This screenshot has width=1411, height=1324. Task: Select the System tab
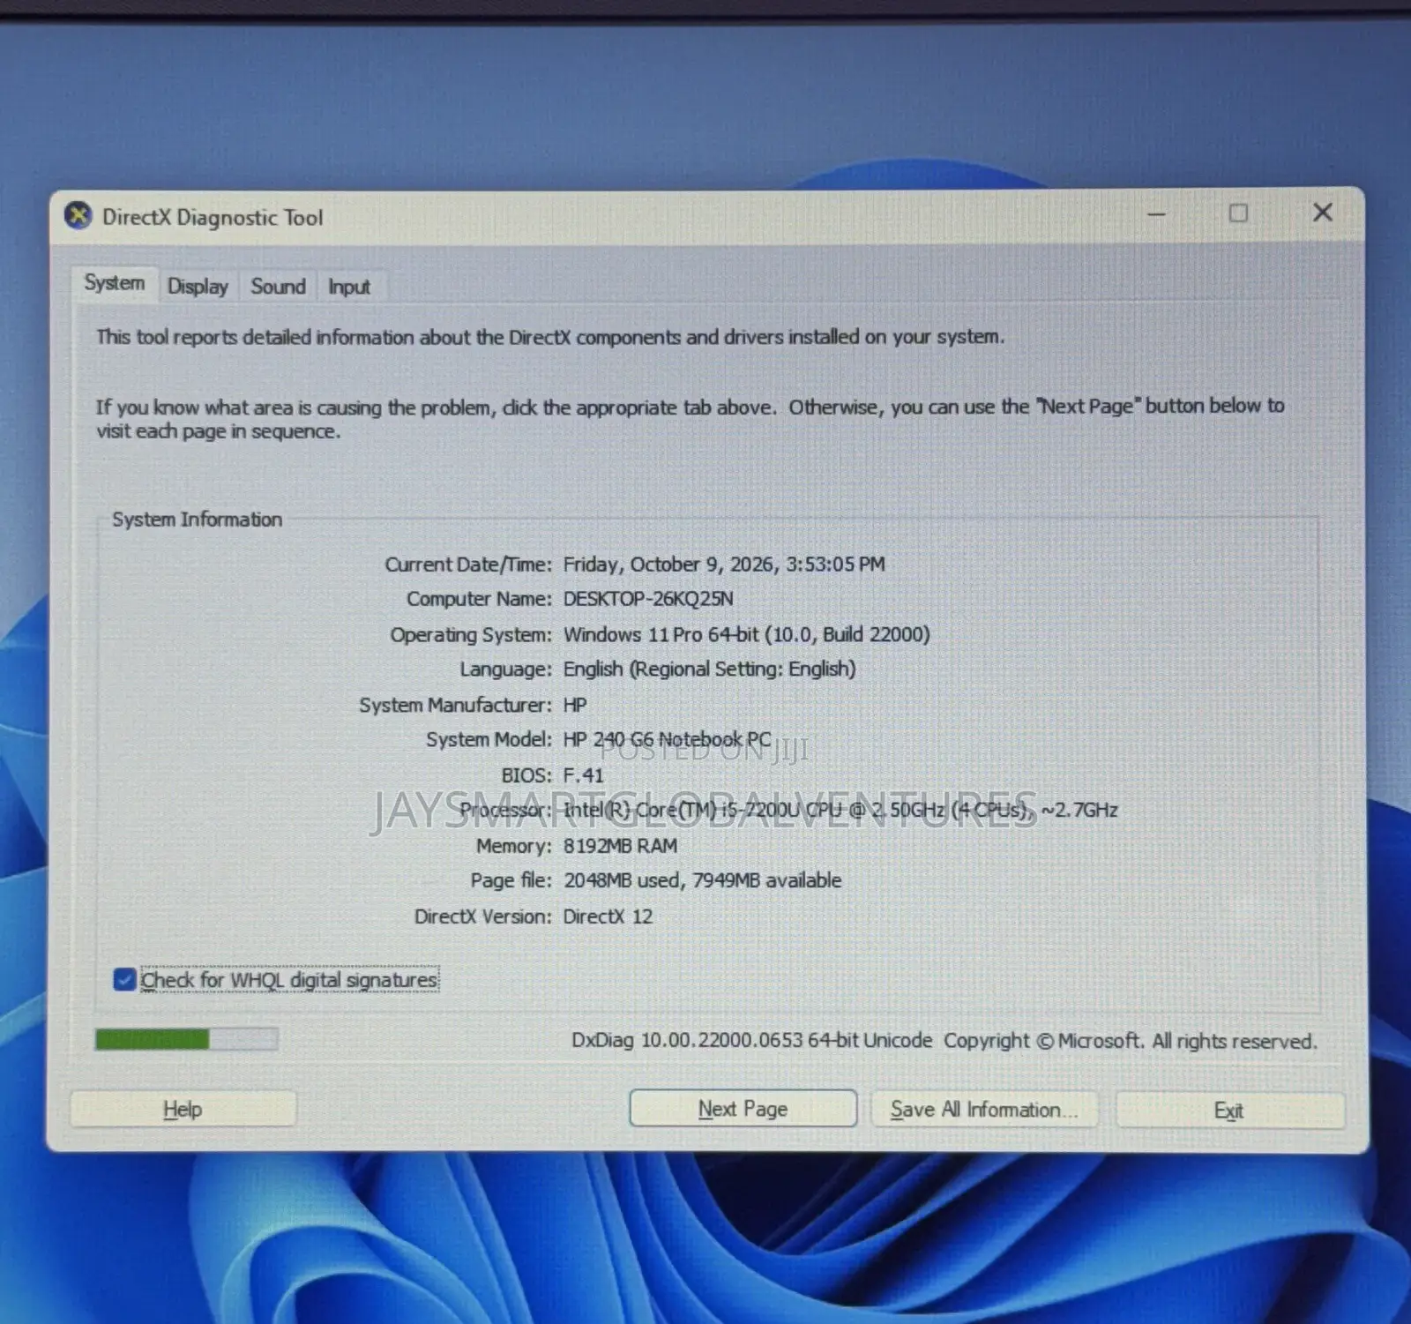click(115, 284)
